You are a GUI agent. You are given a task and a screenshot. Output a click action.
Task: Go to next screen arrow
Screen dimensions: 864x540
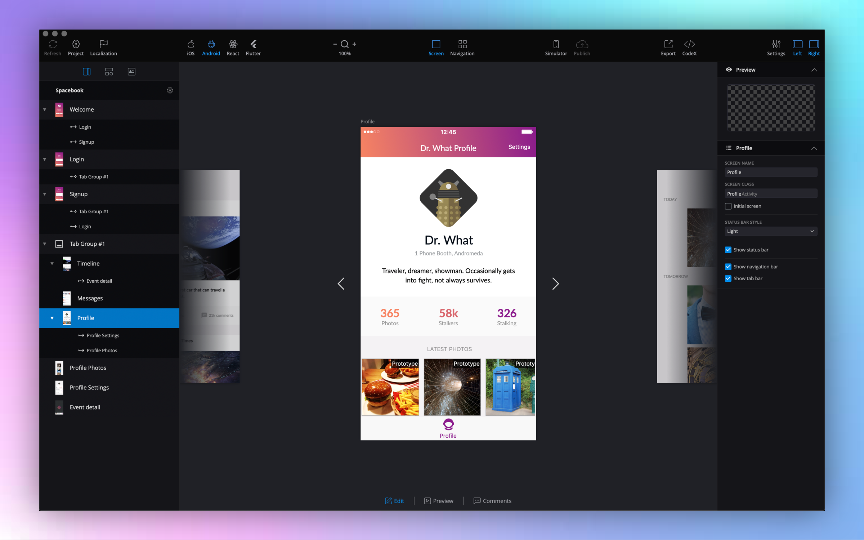click(555, 284)
